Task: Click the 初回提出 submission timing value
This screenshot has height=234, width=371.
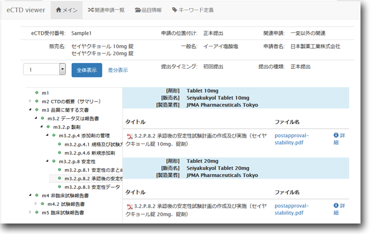Action: (213, 67)
